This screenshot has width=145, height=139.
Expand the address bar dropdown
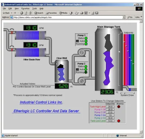124,17
